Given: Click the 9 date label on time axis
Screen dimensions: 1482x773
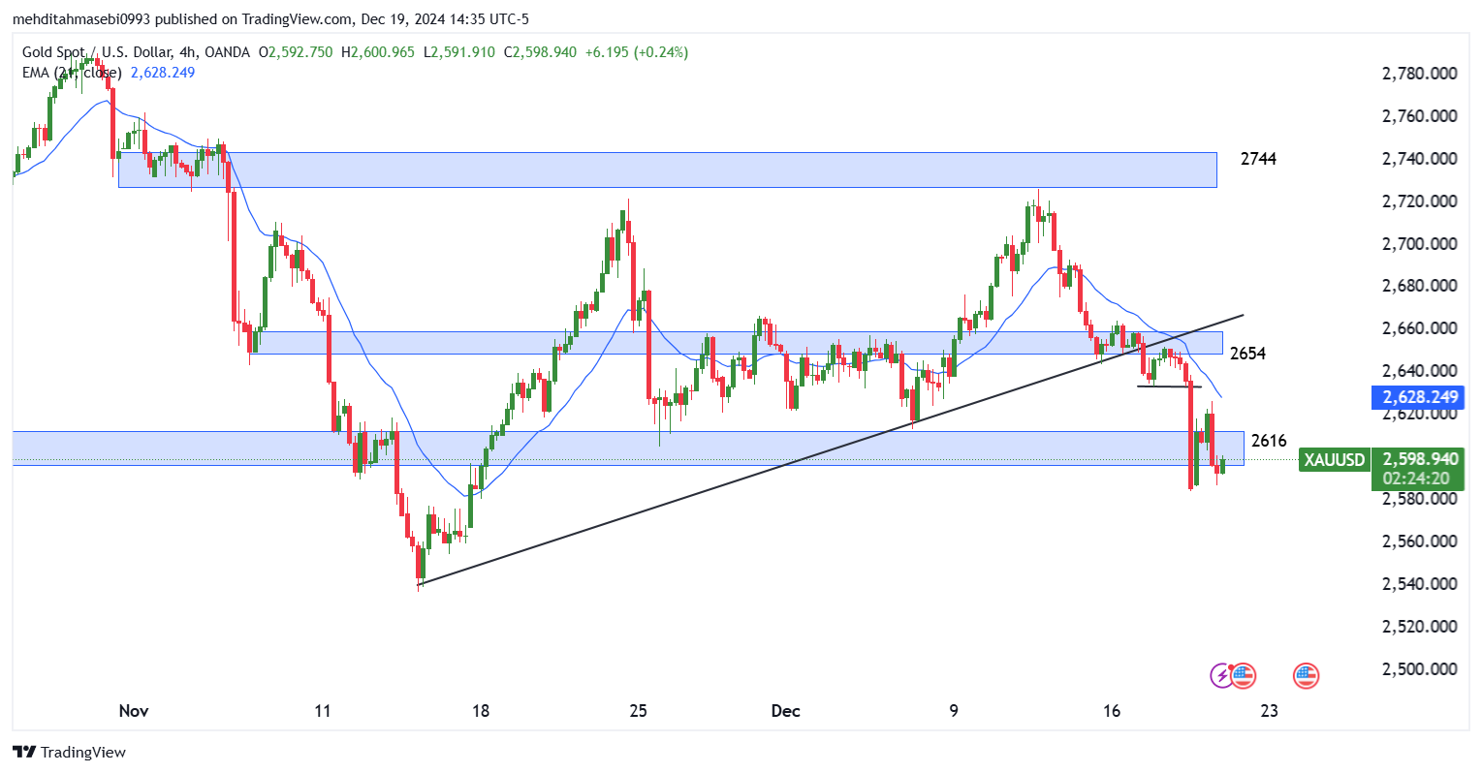Looking at the screenshot, I should pos(954,711).
